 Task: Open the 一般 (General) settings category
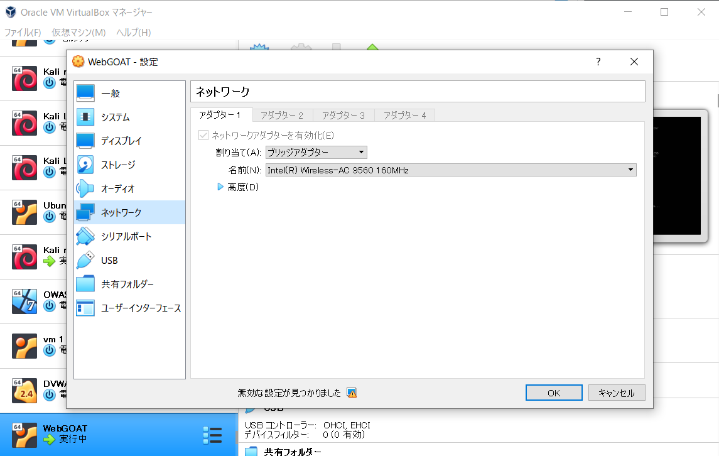coord(130,93)
